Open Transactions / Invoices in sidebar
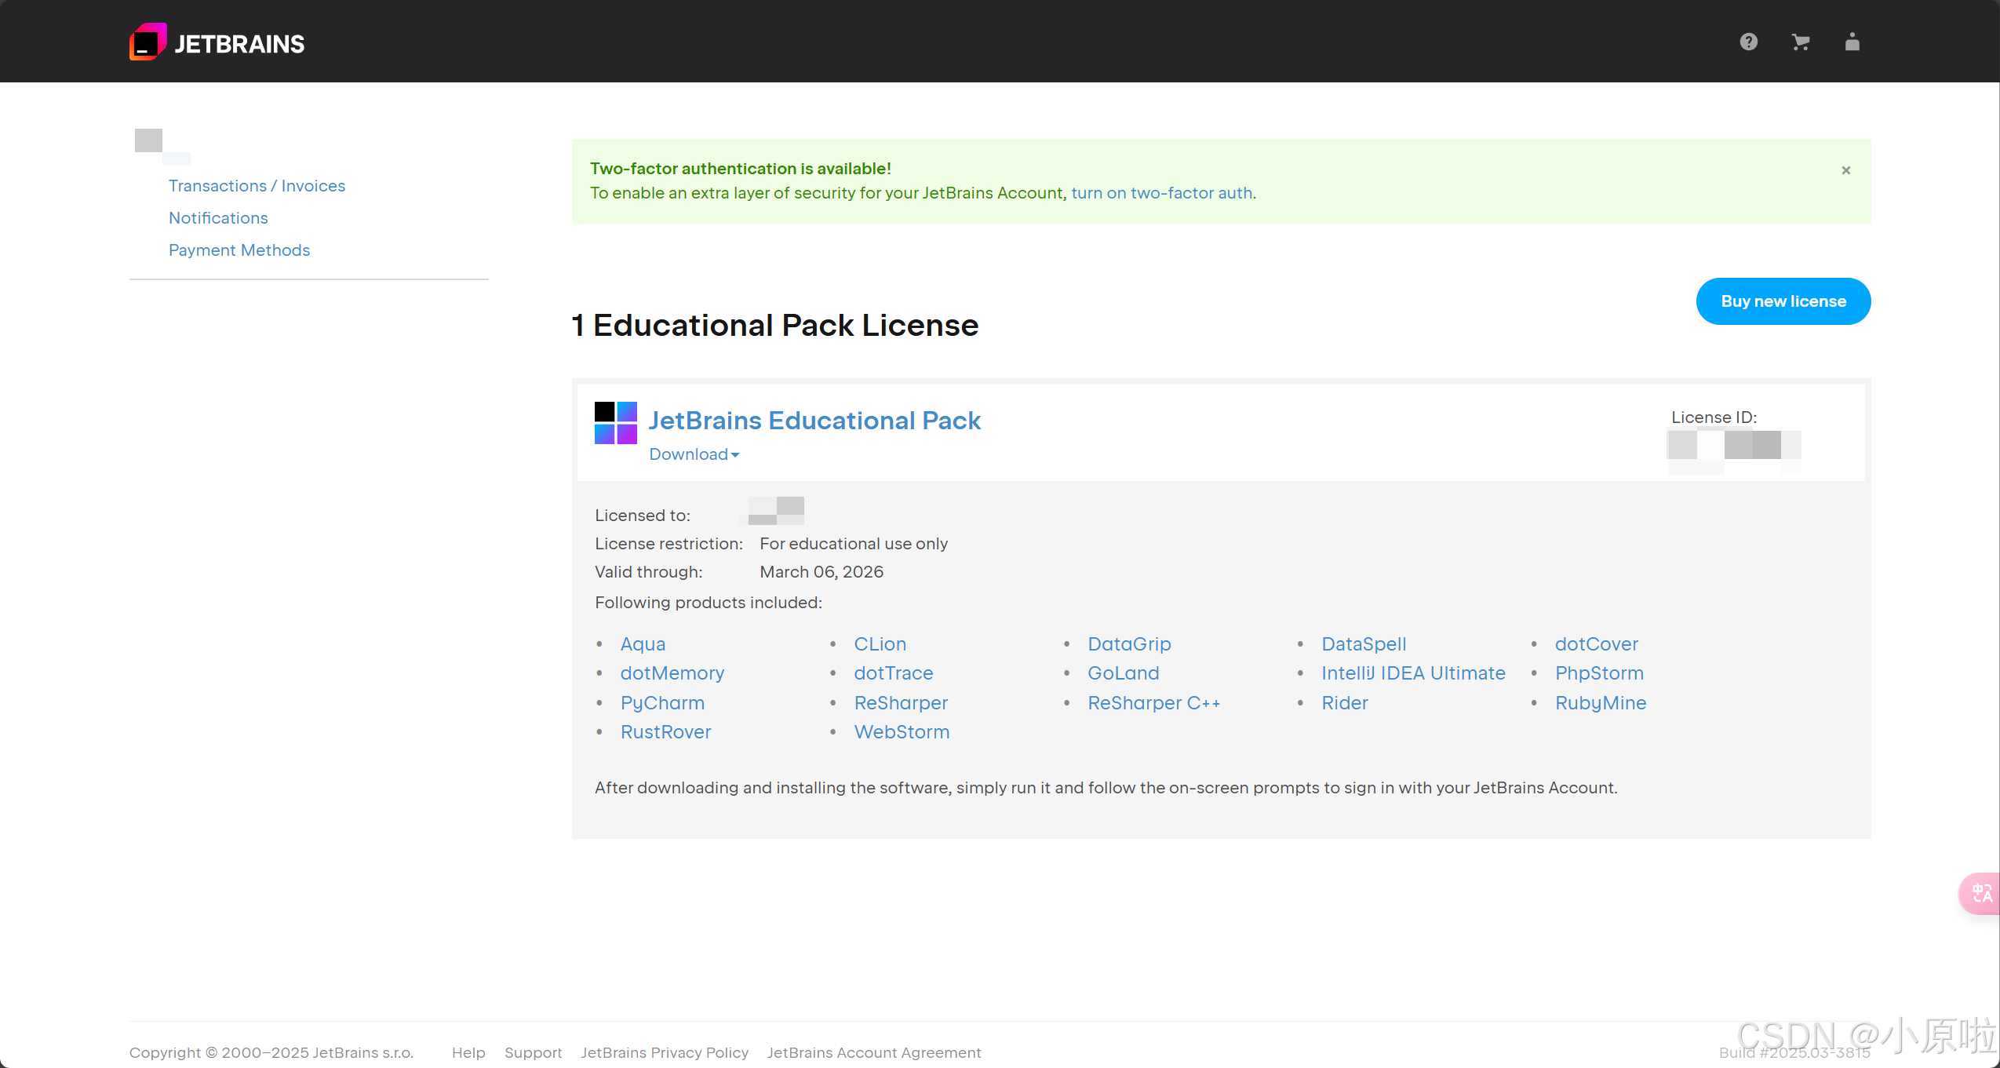This screenshot has height=1068, width=2000. pyautogui.click(x=257, y=186)
